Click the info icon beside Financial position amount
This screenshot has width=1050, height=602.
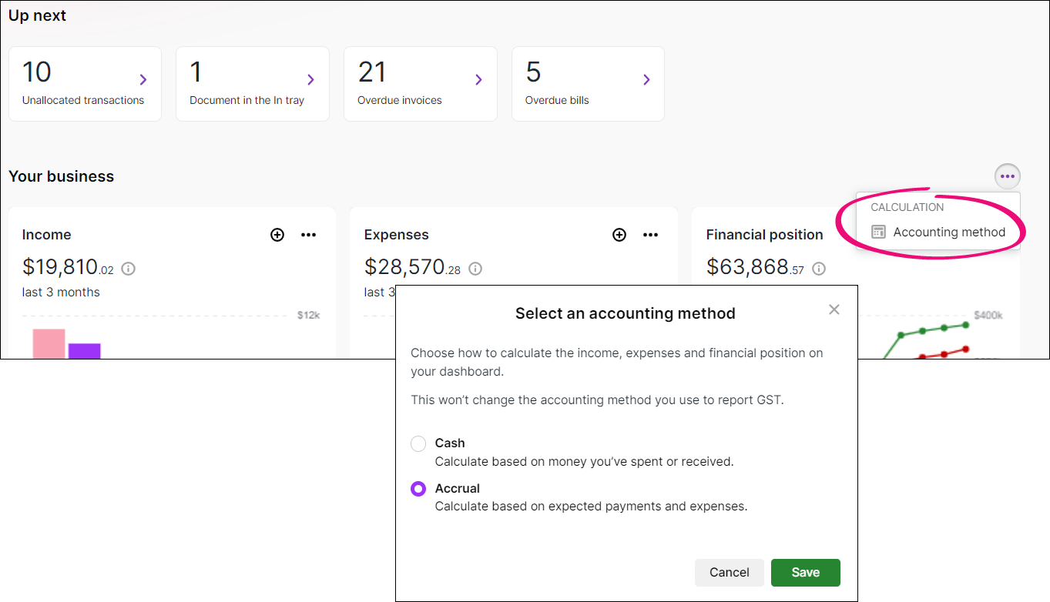pos(819,269)
